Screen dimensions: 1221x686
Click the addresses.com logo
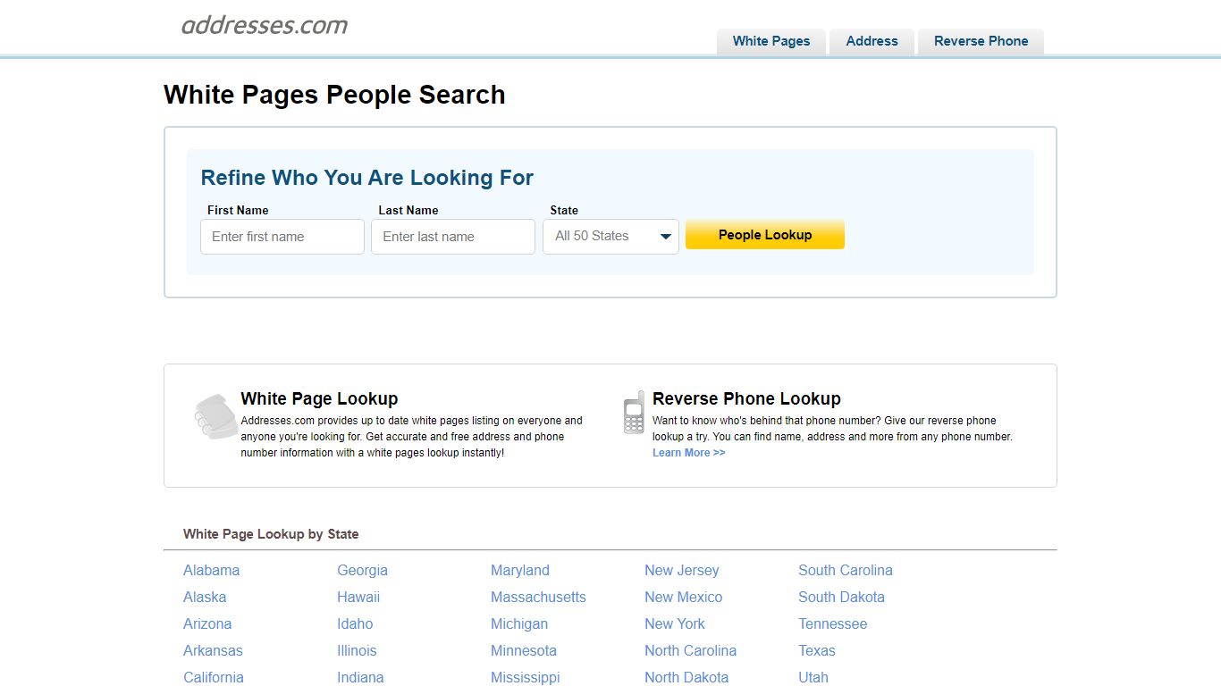265,25
